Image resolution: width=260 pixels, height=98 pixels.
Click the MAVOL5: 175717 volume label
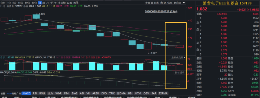pos(25,58)
